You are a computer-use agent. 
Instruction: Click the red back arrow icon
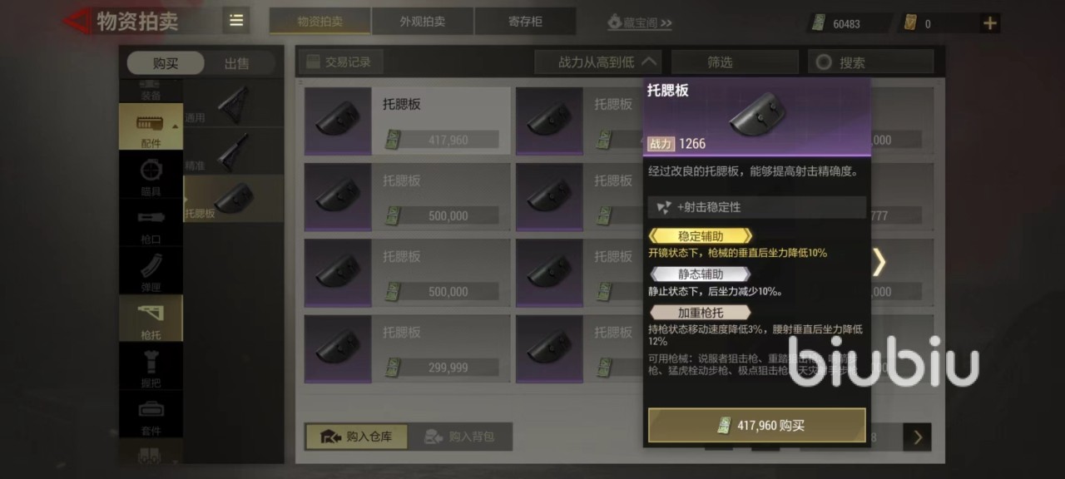(x=77, y=21)
